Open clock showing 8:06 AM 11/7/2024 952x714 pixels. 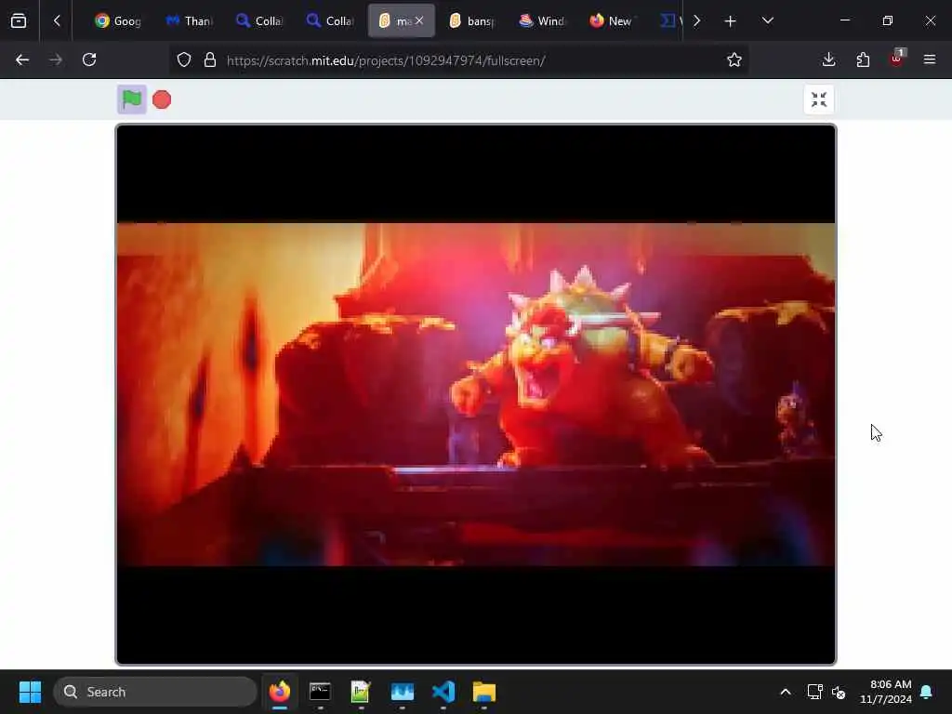(886, 692)
